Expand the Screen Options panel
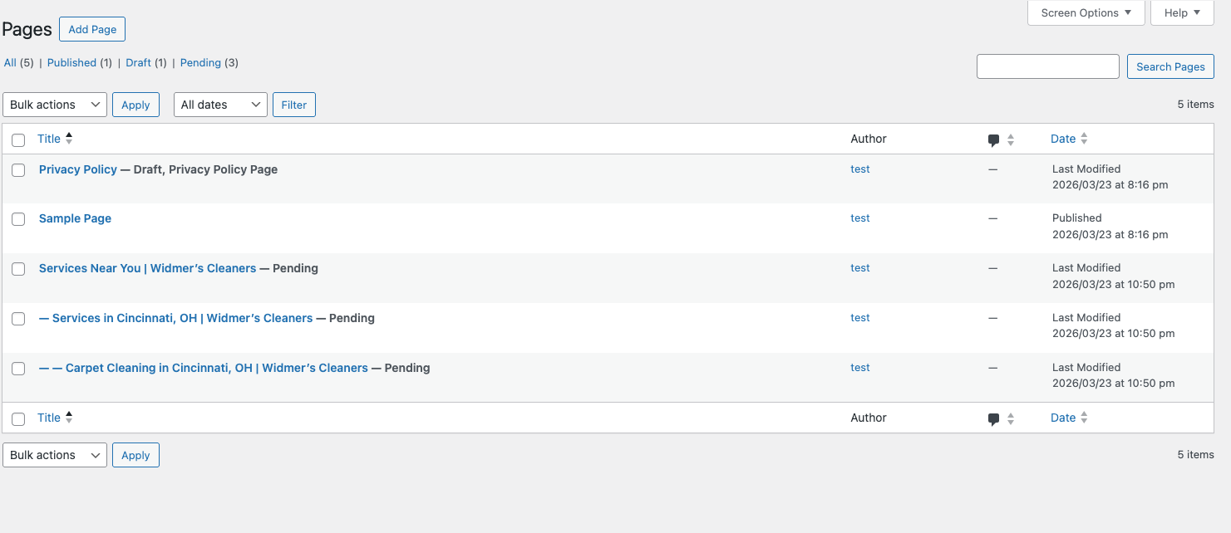Viewport: 1231px width, 533px height. click(x=1086, y=12)
